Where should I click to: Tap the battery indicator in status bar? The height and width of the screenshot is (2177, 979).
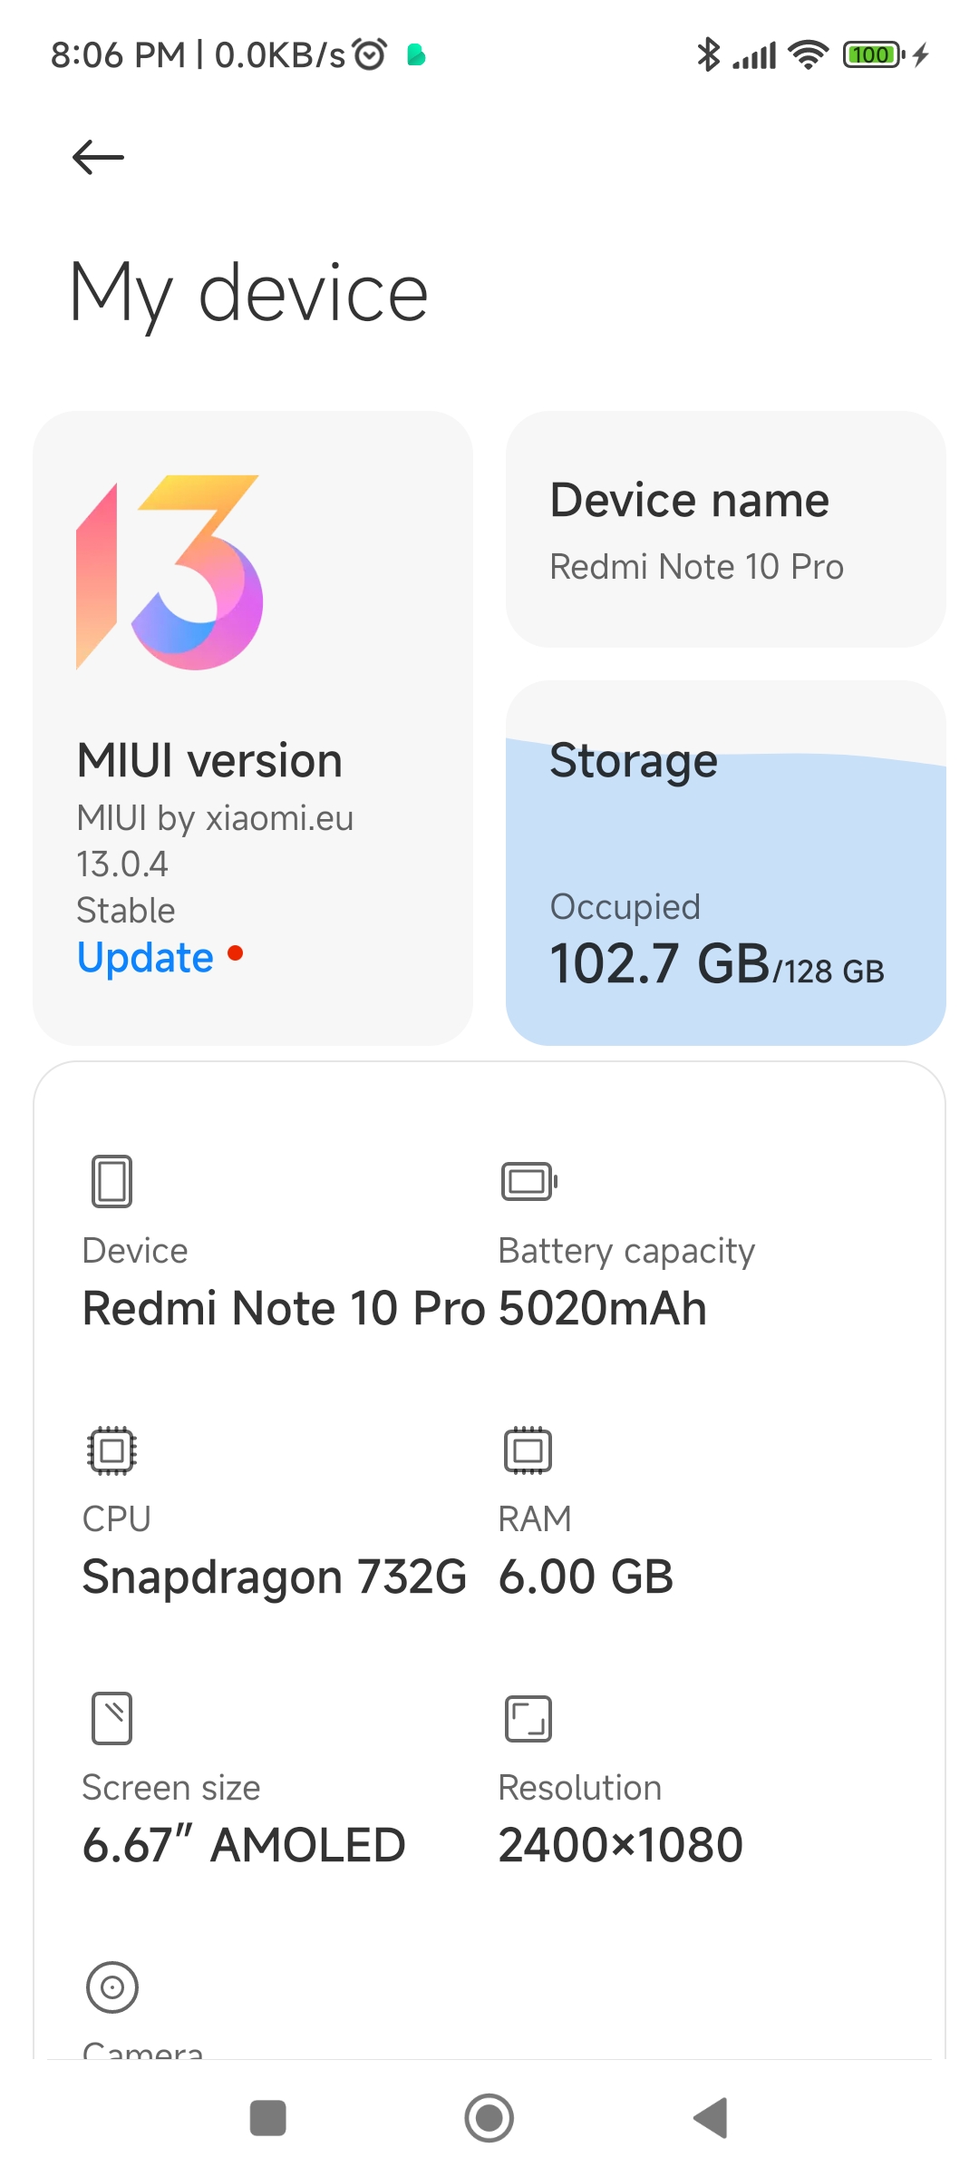874,54
